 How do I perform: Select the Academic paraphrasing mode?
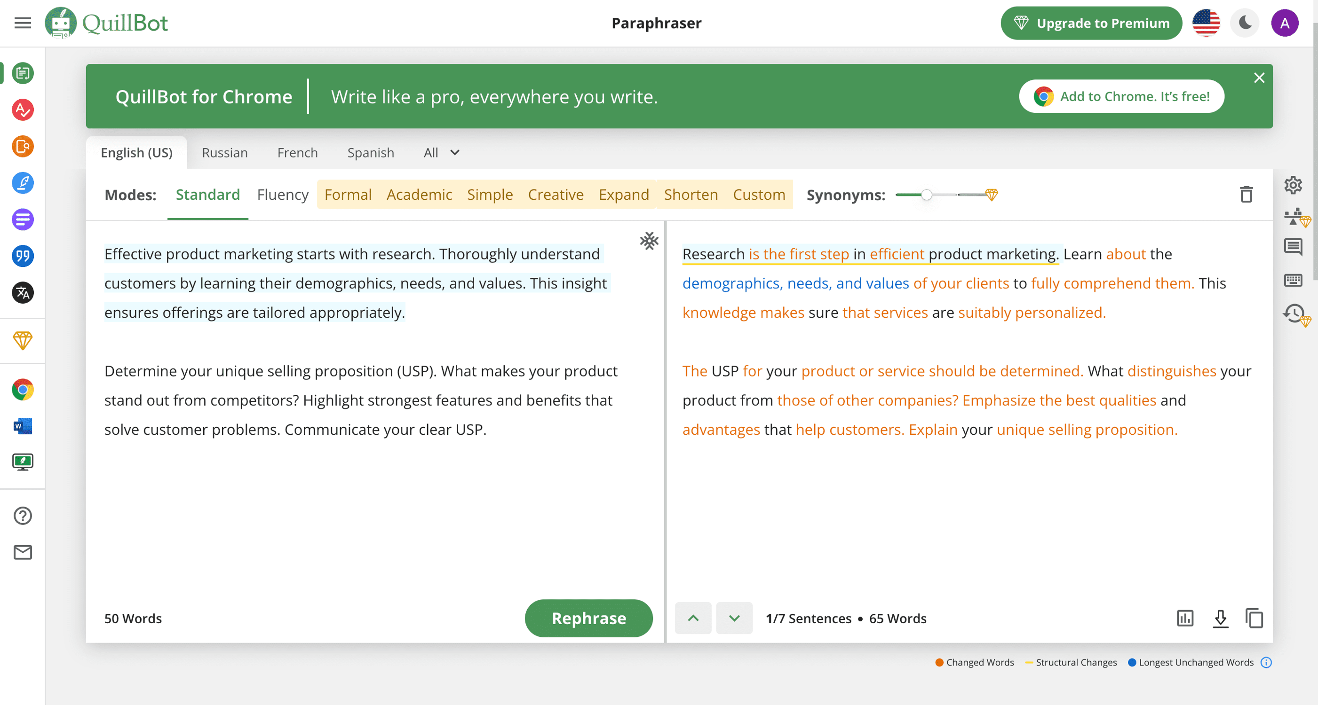coord(419,194)
